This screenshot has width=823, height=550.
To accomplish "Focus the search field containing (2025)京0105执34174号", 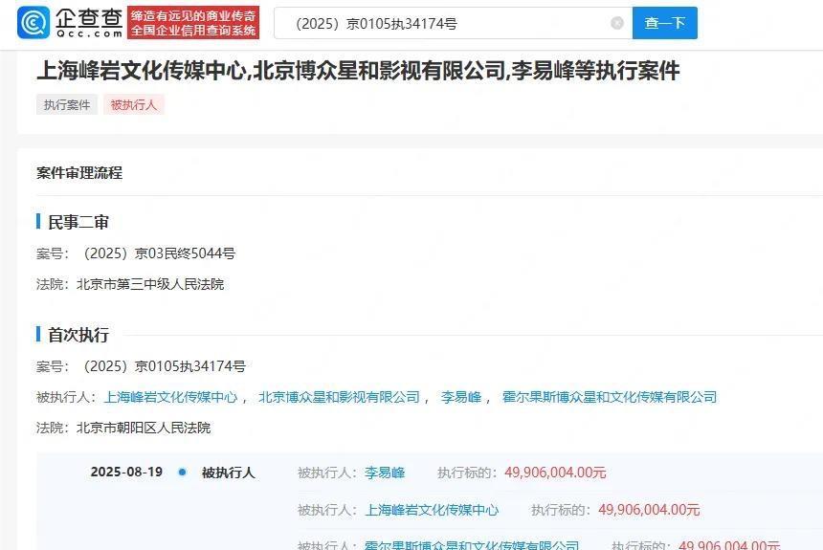I will 453,23.
